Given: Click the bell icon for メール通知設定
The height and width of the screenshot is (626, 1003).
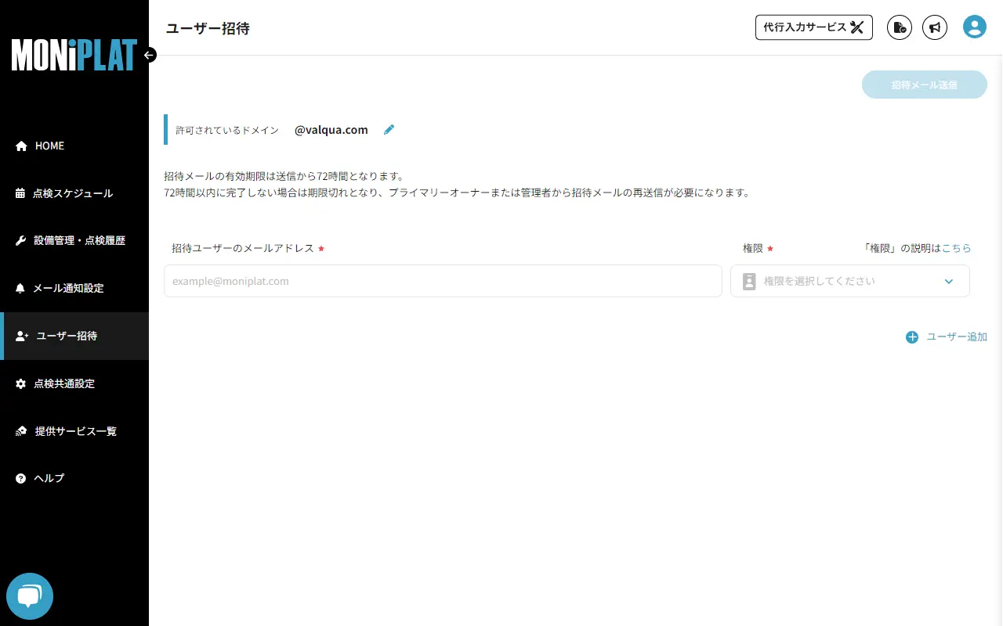Looking at the screenshot, I should point(20,288).
